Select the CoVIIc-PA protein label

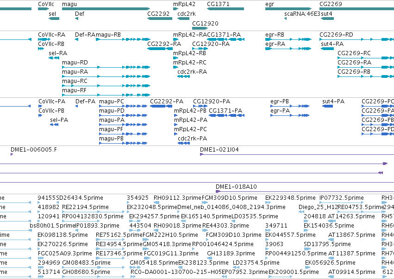52,101
